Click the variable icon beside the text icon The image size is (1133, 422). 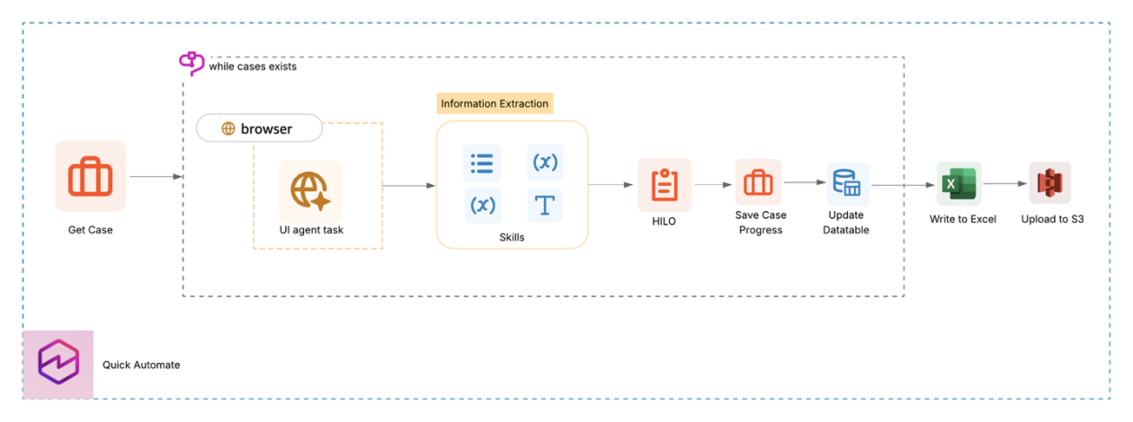coord(482,205)
